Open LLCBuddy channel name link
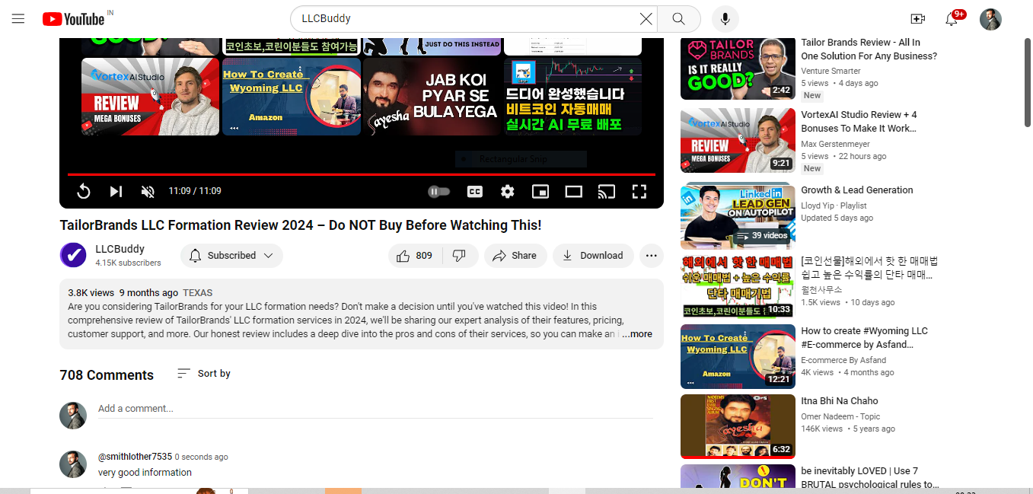 coord(120,249)
